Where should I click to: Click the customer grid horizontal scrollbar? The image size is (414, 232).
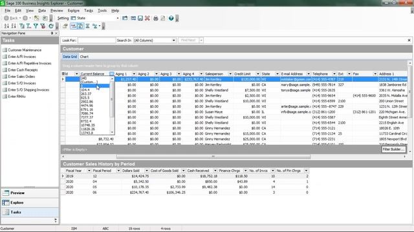[x=213, y=157]
